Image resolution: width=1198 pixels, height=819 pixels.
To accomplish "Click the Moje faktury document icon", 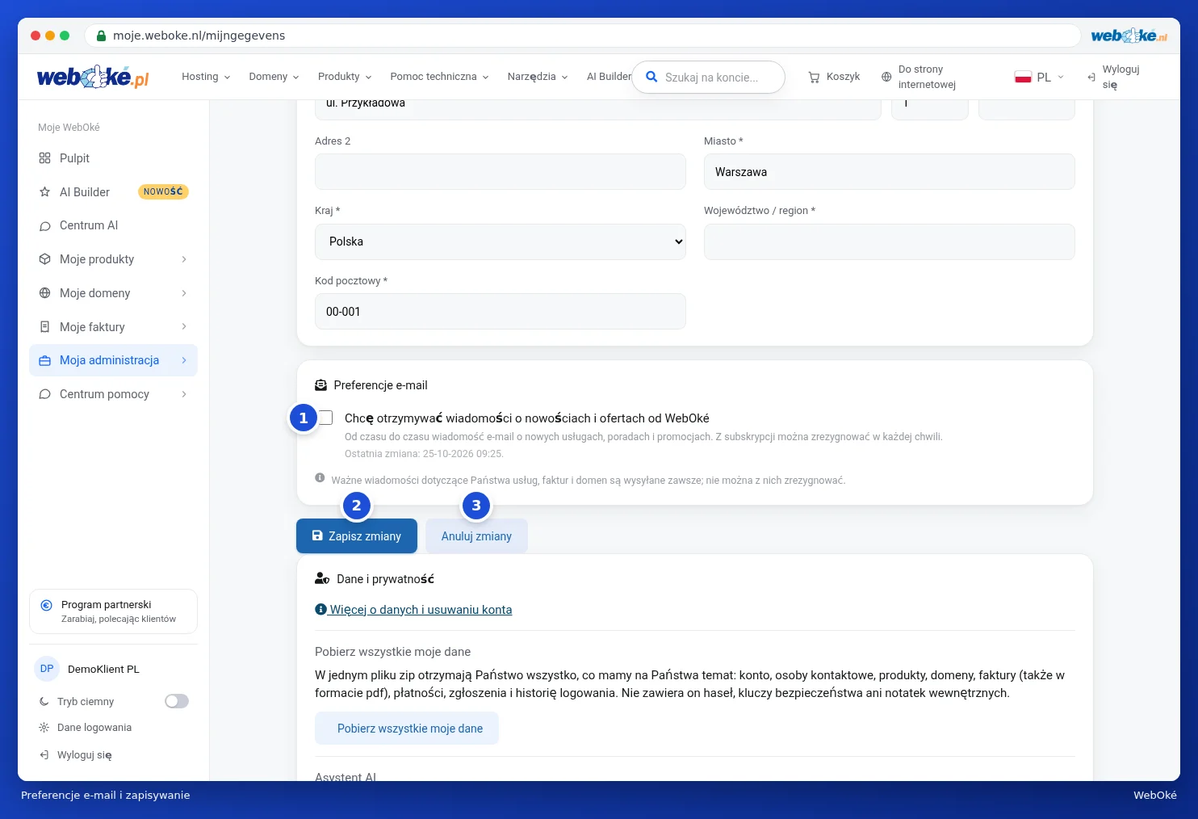I will coord(44,327).
